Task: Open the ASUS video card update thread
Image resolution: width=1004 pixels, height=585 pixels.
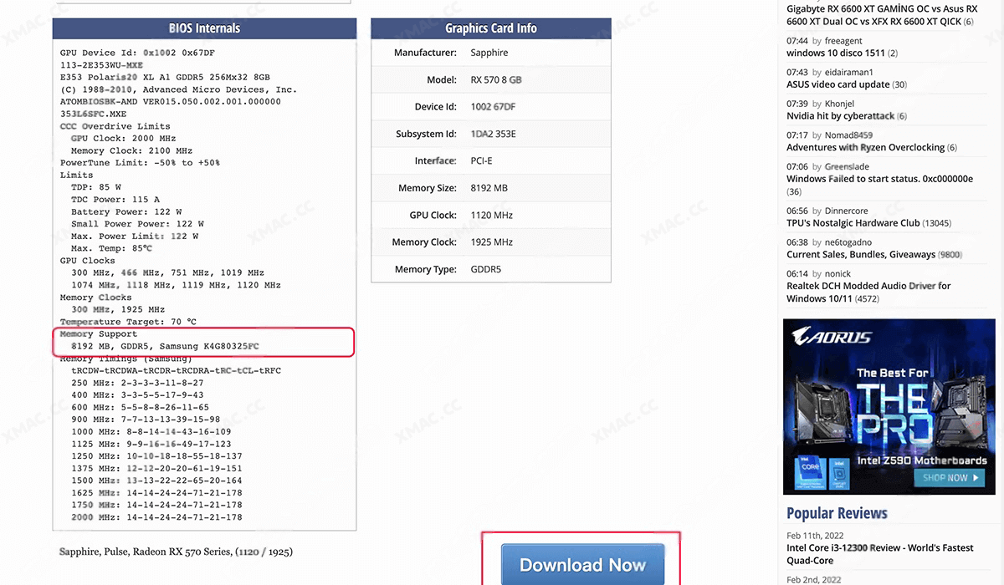Action: [x=838, y=84]
